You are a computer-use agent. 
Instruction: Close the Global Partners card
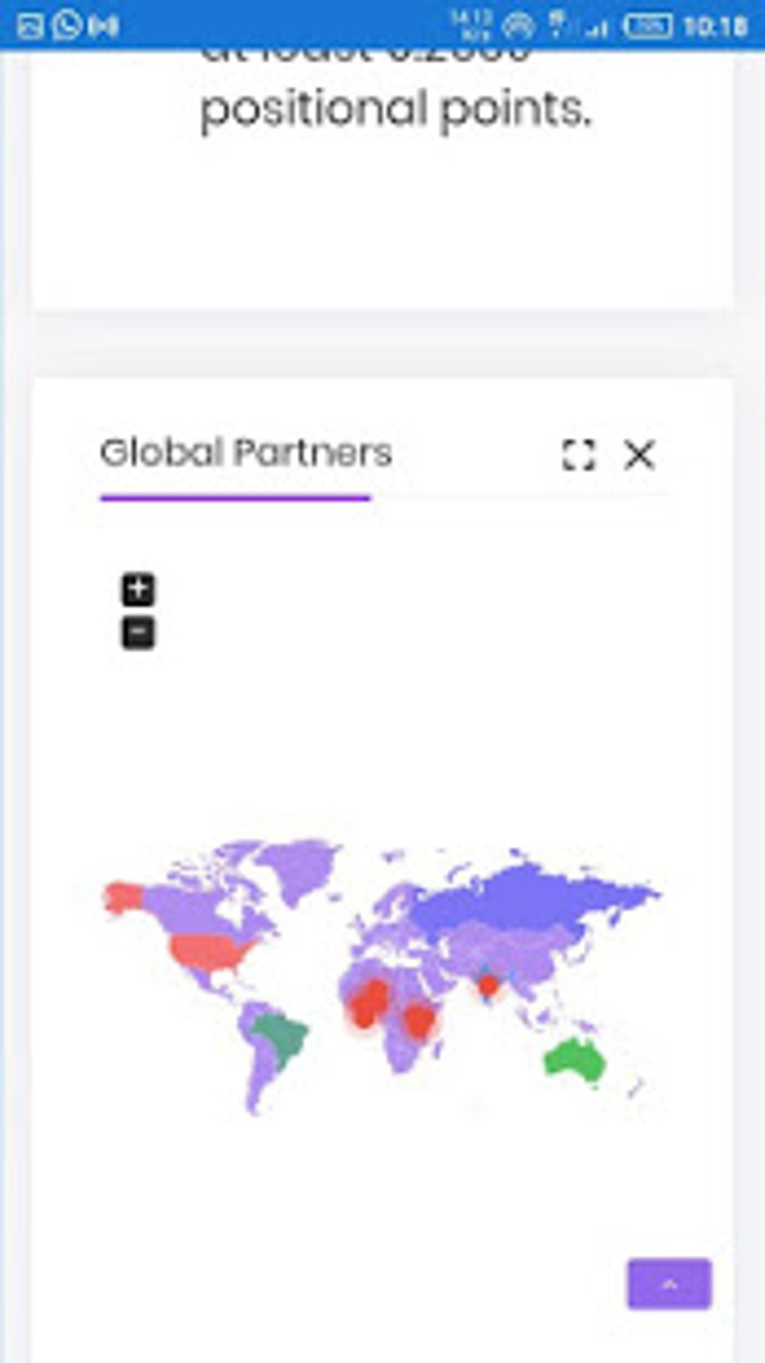tap(640, 455)
